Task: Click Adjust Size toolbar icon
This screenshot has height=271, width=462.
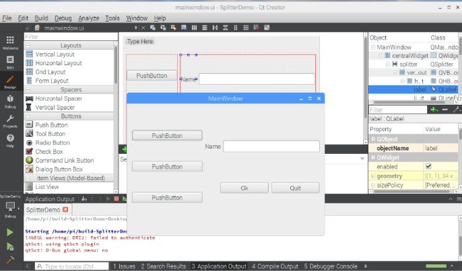Action: pyautogui.click(x=267, y=28)
